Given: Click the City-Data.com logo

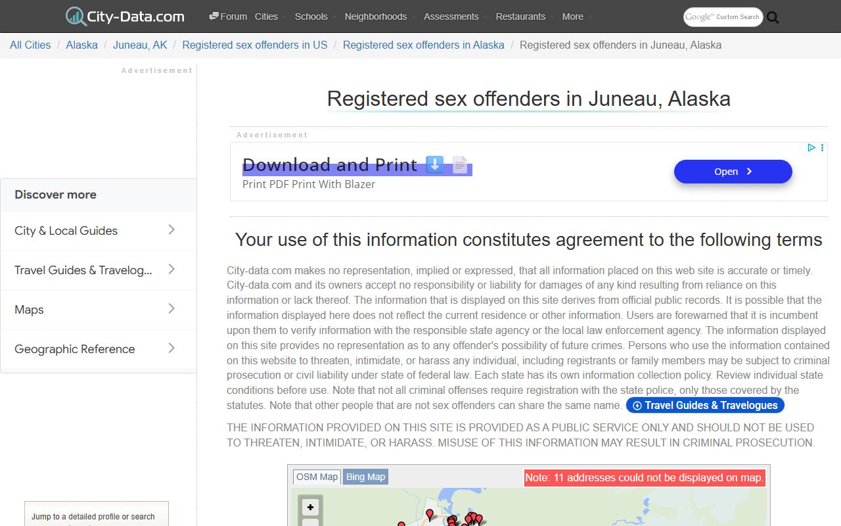Looking at the screenshot, I should point(125,16).
